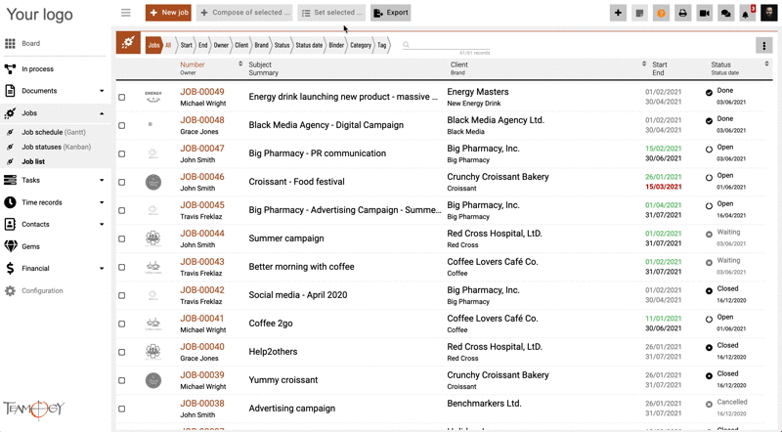
Task: Click the Closed status icon for JOB-00042
Action: pos(709,291)
